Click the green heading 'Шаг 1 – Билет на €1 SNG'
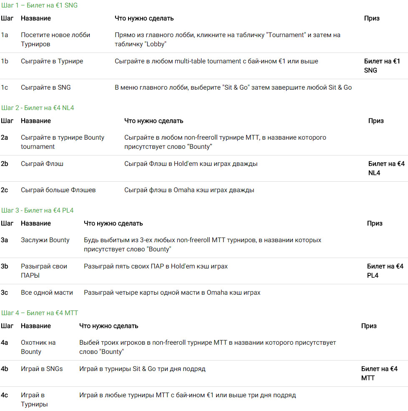 pyautogui.click(x=39, y=5)
